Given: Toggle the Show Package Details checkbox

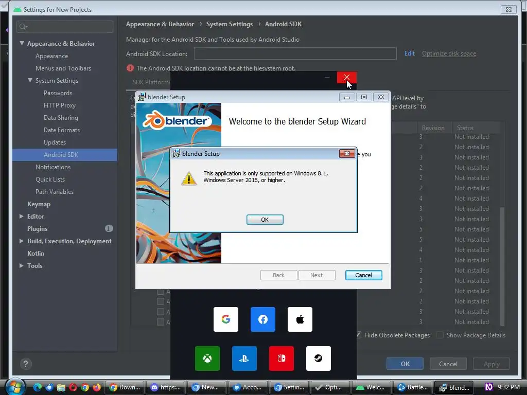Looking at the screenshot, I should [440, 335].
